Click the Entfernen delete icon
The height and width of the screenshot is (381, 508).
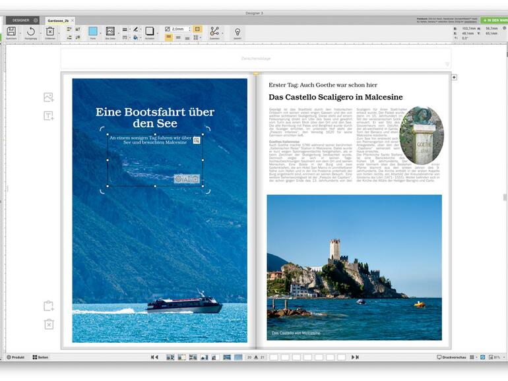coord(50,31)
